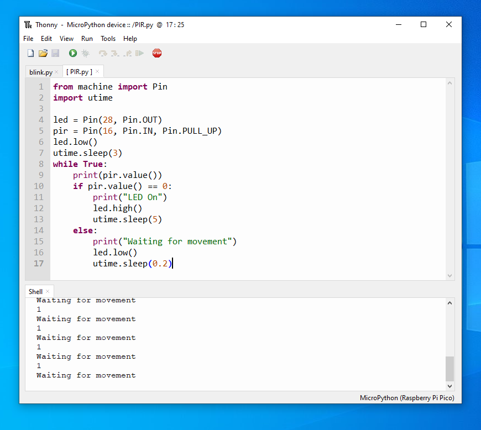The image size is (481, 430).
Task: Click the editor scrollbar down arrow
Action: tap(449, 276)
